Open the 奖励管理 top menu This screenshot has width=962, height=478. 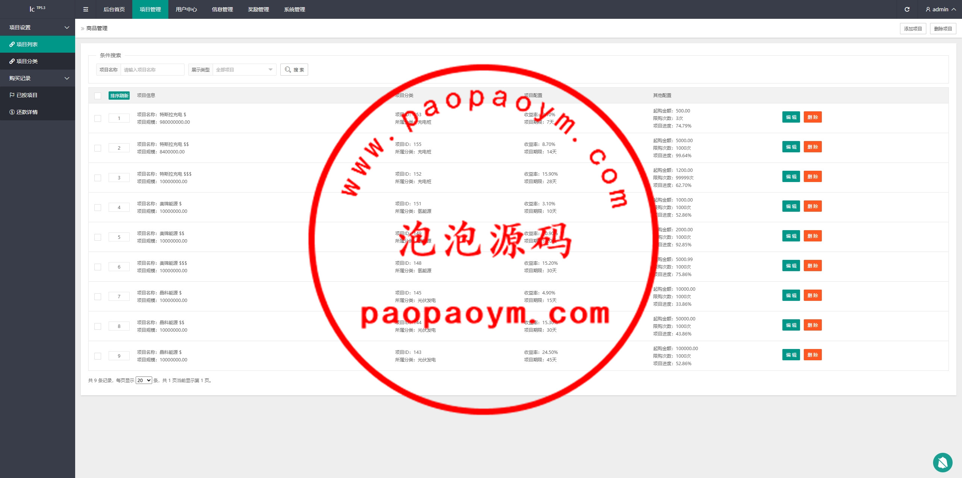(x=258, y=9)
